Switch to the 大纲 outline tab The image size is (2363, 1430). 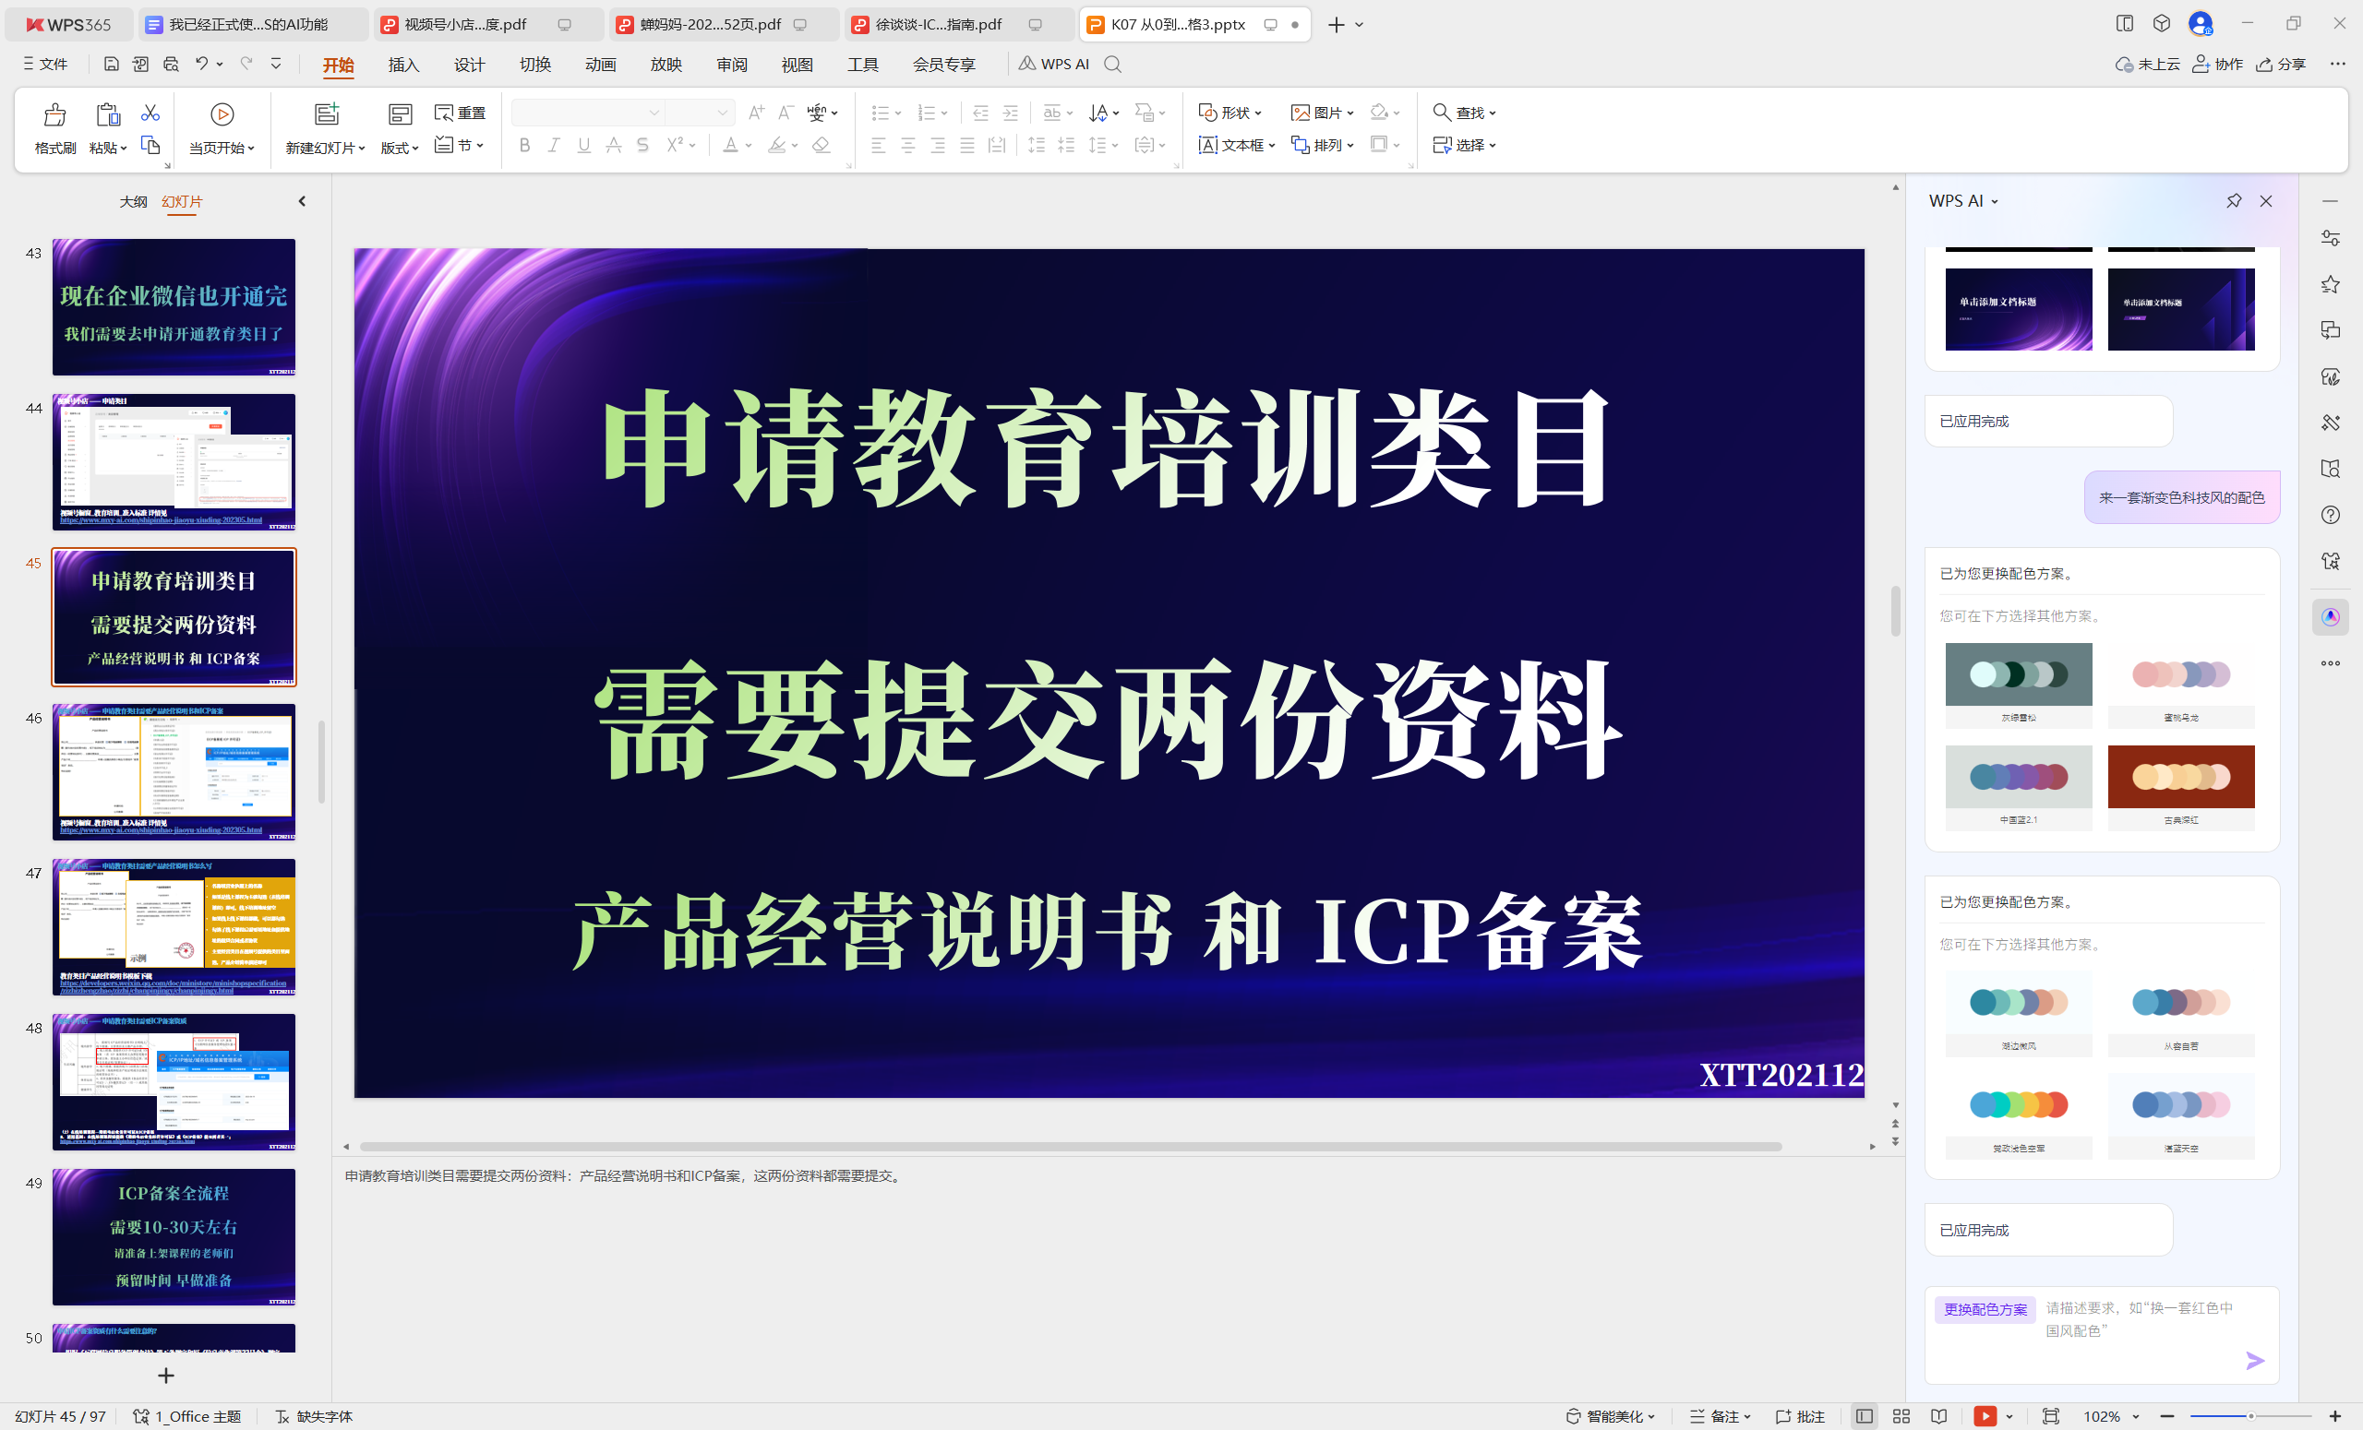click(132, 201)
